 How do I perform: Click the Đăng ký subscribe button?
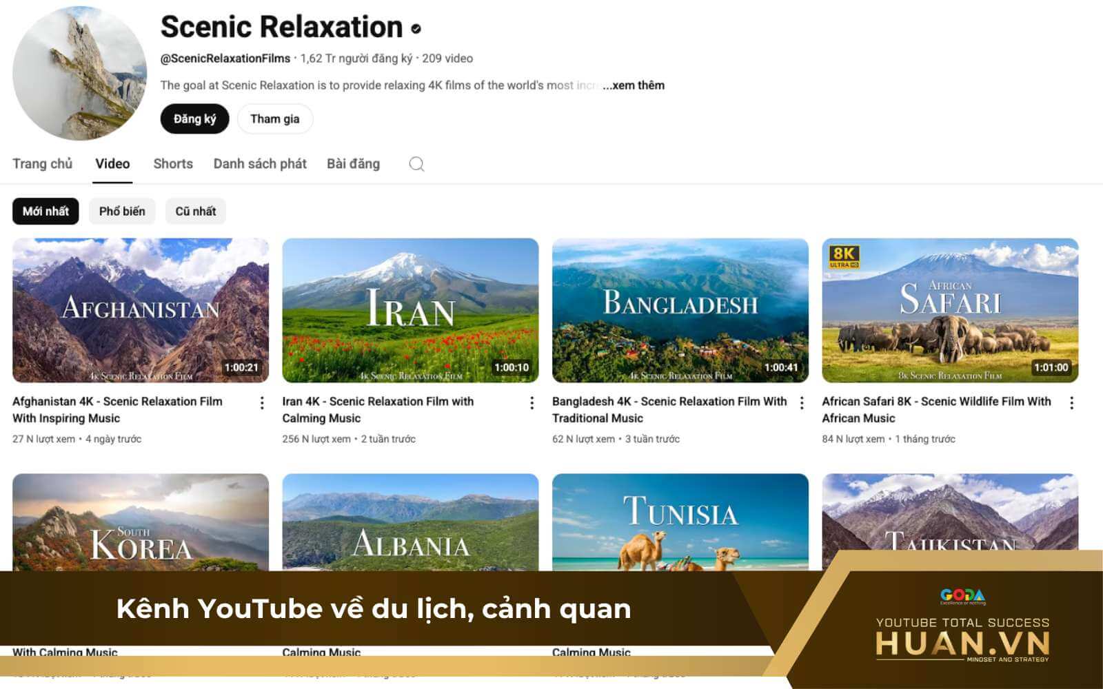(194, 119)
